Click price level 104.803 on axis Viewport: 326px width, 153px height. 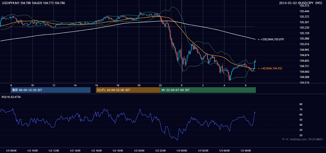pos(304,61)
